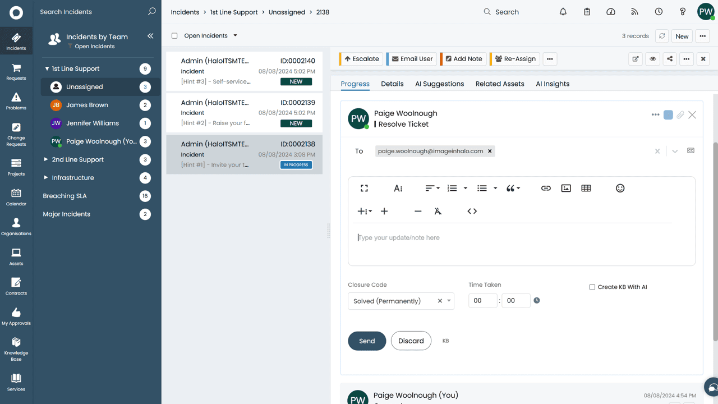Toggle the ticket watch eye icon
The height and width of the screenshot is (404, 718).
pos(653,59)
